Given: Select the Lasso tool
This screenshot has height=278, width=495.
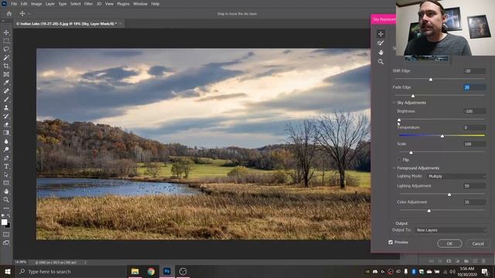Looking at the screenshot, I should (x=6, y=49).
